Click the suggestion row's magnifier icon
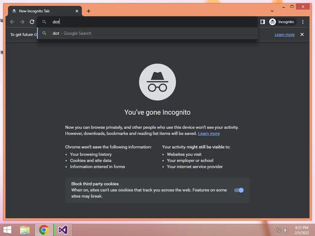This screenshot has height=236, width=315. [44, 33]
